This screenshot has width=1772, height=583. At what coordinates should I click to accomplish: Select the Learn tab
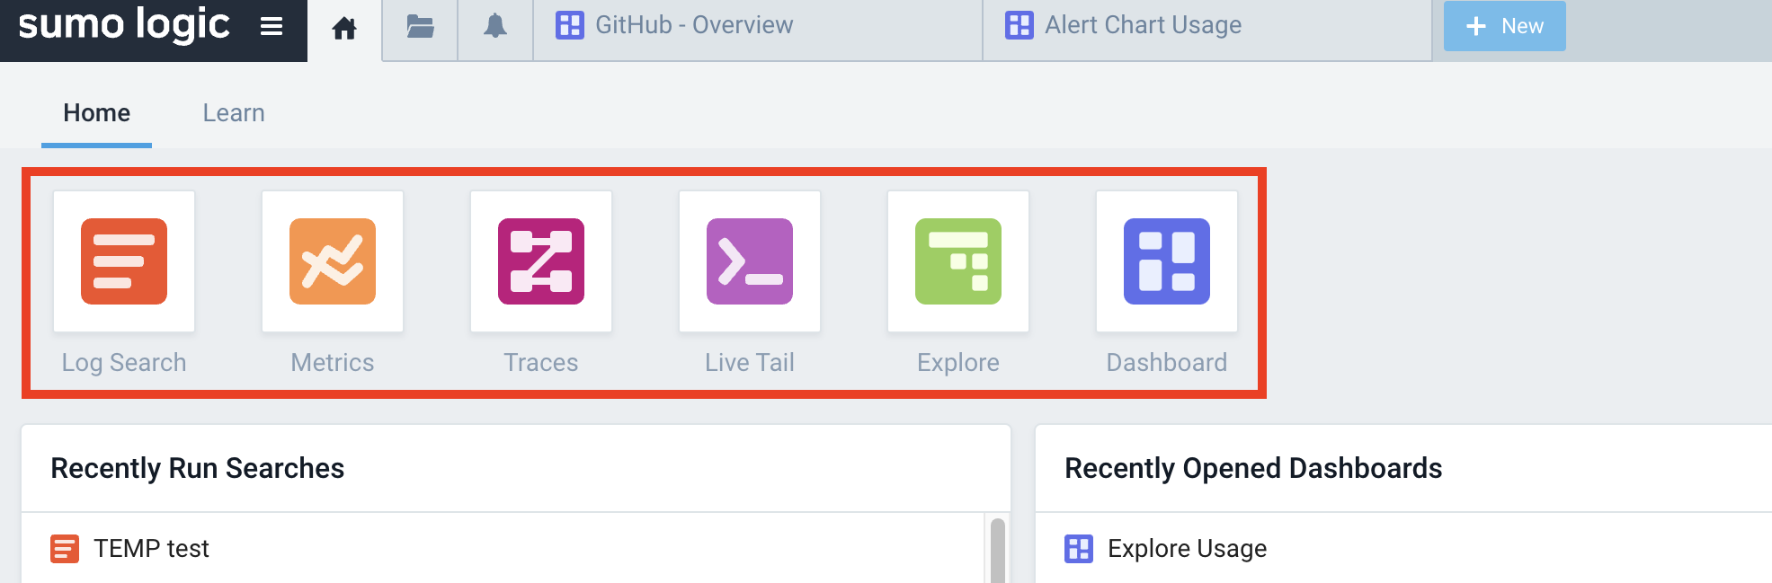(234, 113)
